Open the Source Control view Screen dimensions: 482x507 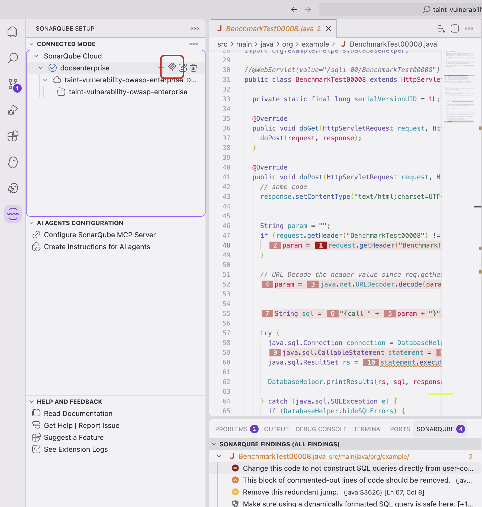(13, 84)
